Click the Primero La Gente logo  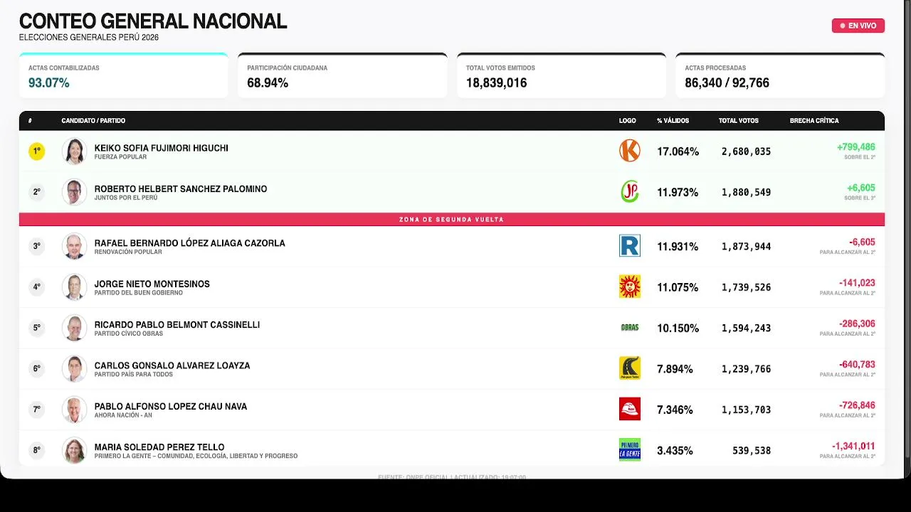tap(629, 449)
